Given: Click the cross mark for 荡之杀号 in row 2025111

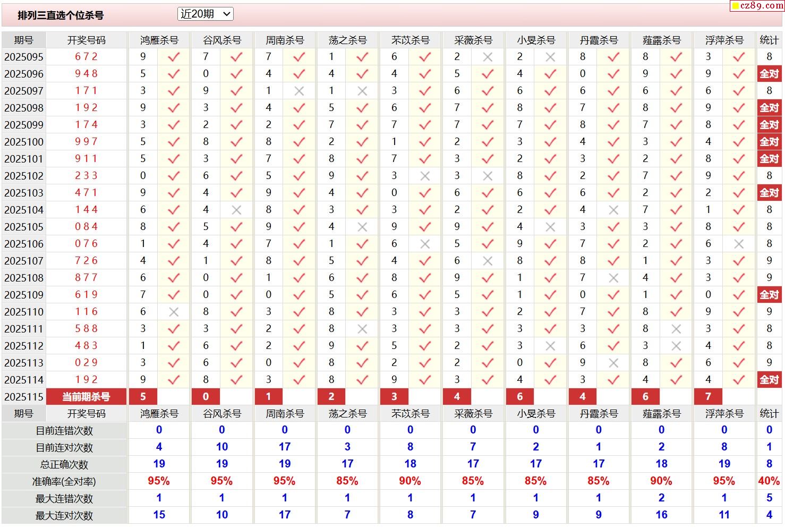Looking at the screenshot, I should 362,329.
